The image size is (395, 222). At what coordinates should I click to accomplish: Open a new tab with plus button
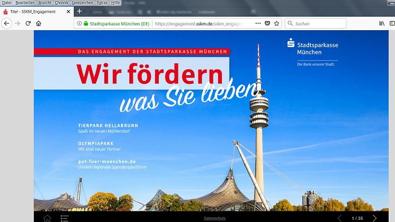(x=79, y=11)
